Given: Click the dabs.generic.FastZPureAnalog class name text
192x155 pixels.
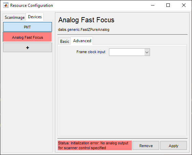Looking at the screenshot, I should pos(84,29).
